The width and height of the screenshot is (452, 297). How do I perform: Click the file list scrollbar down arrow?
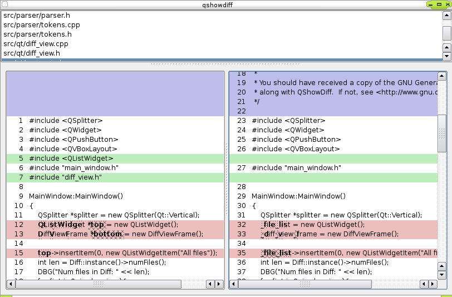click(x=447, y=56)
